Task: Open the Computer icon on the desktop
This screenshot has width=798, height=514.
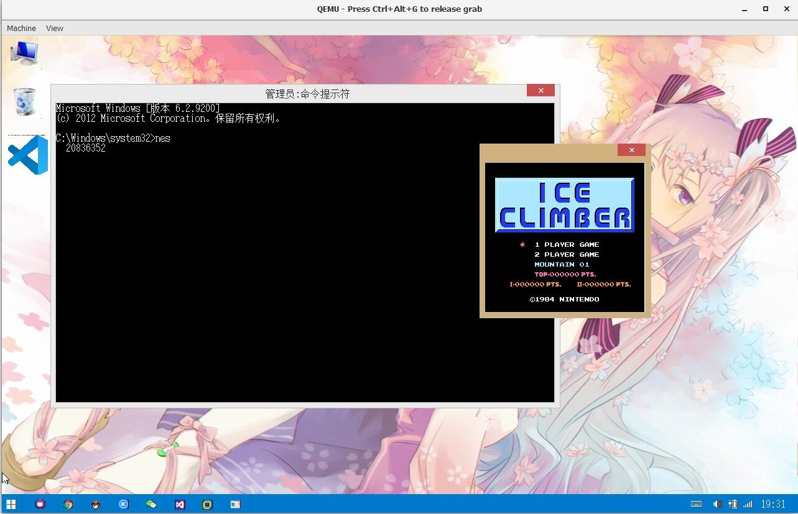Action: coord(24,53)
